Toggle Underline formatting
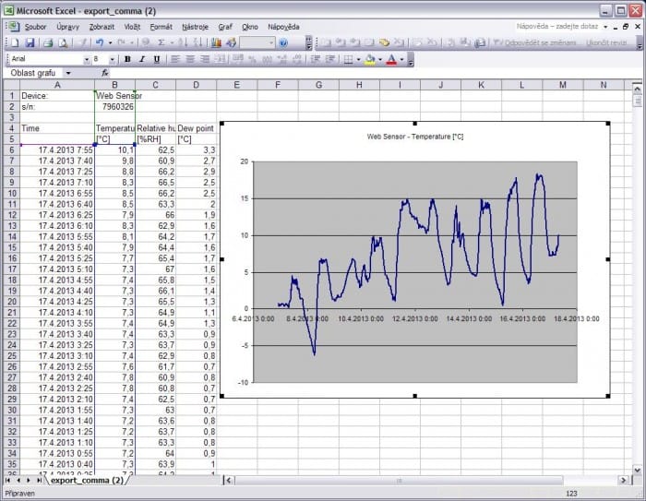Viewport: 646px width, 501px height. click(x=156, y=59)
